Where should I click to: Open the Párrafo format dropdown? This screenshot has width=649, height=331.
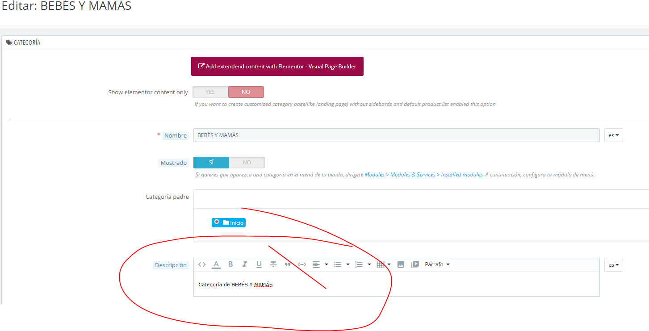437,264
